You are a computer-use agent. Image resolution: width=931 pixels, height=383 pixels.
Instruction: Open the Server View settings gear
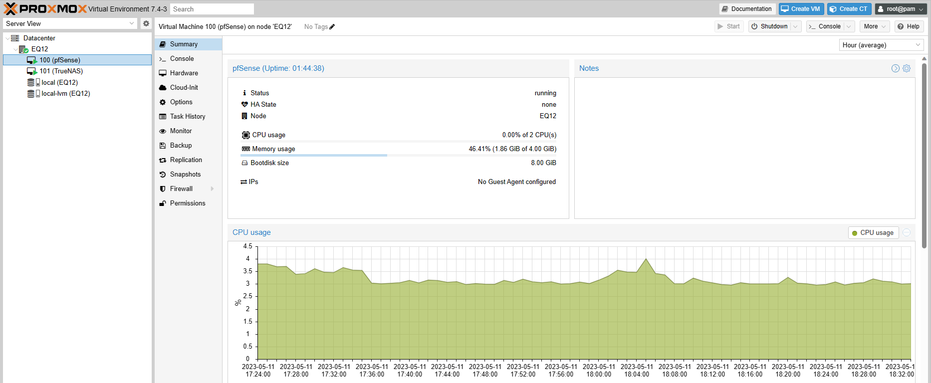(x=146, y=23)
